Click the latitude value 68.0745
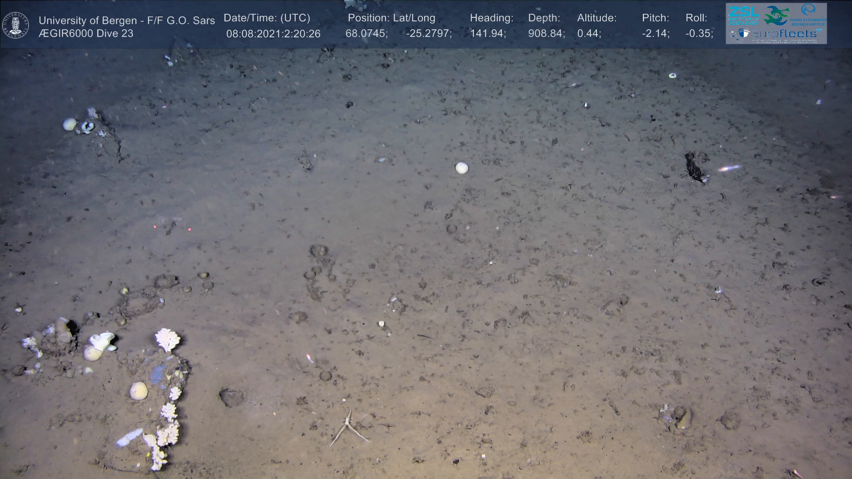This screenshot has width=852, height=479. pyautogui.click(x=366, y=34)
